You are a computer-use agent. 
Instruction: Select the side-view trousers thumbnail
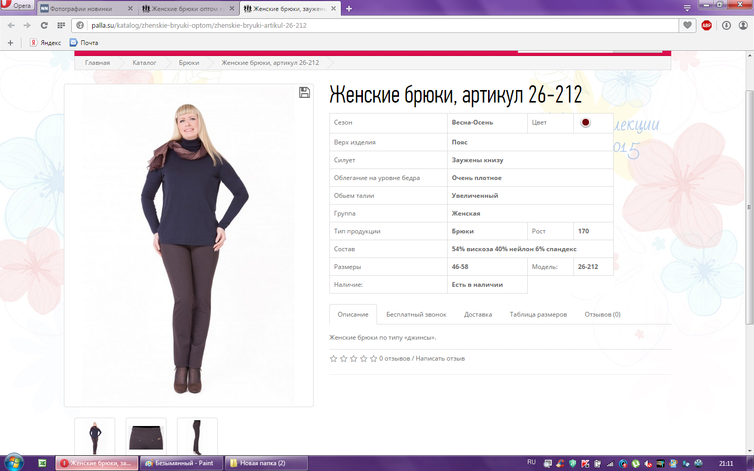point(197,436)
